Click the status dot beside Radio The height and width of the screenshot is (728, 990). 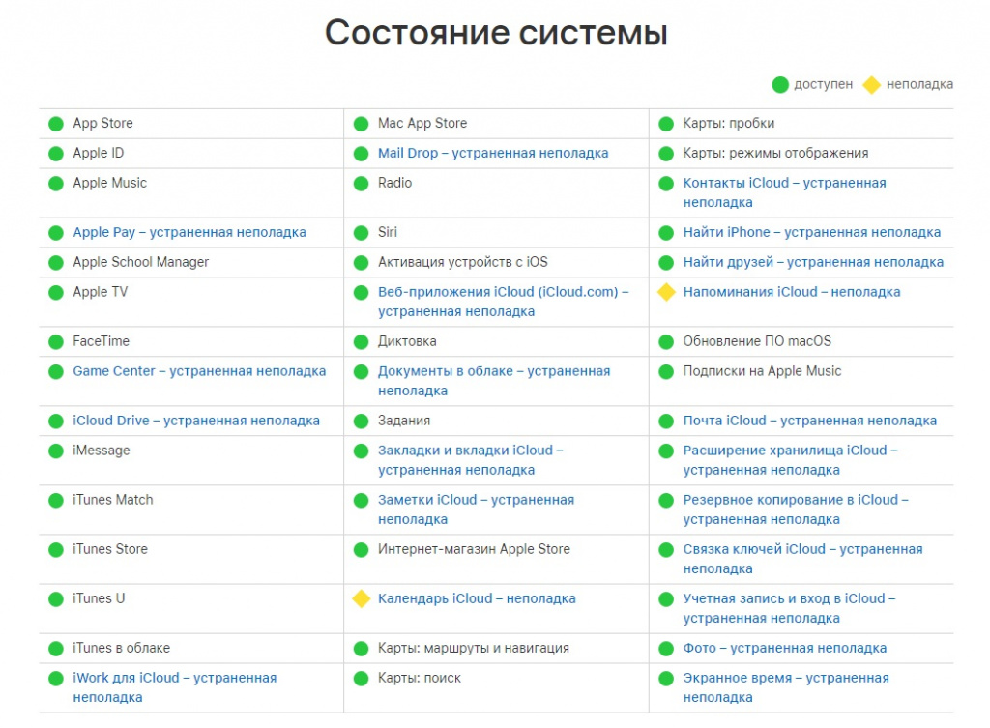pyautogui.click(x=362, y=183)
